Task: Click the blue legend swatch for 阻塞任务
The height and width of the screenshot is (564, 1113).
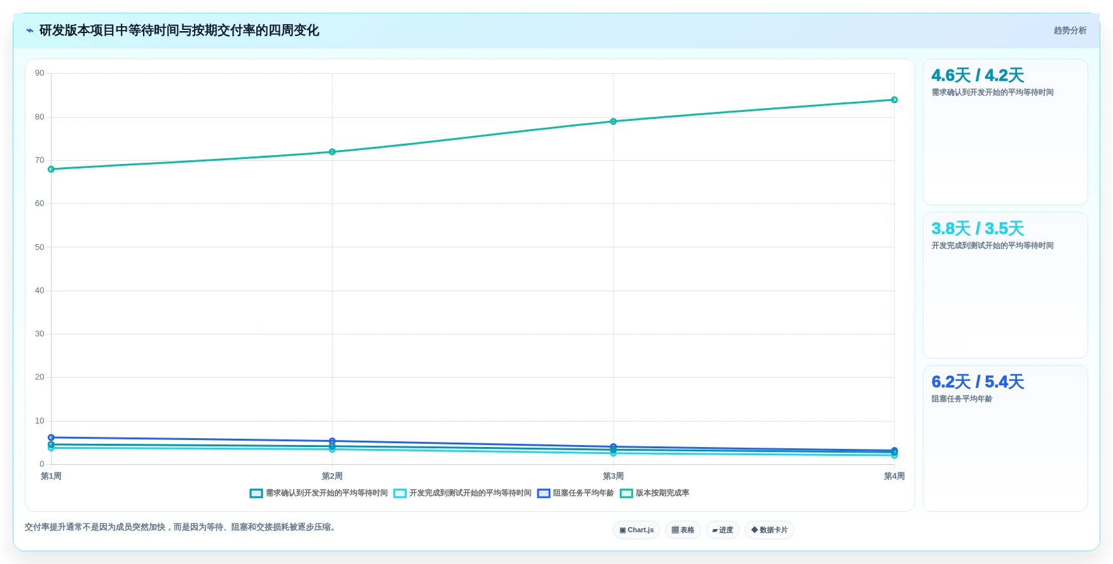Action: coord(544,493)
